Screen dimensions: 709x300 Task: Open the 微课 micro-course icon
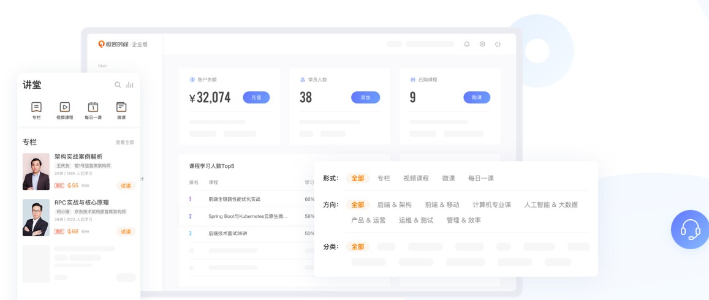(121, 107)
